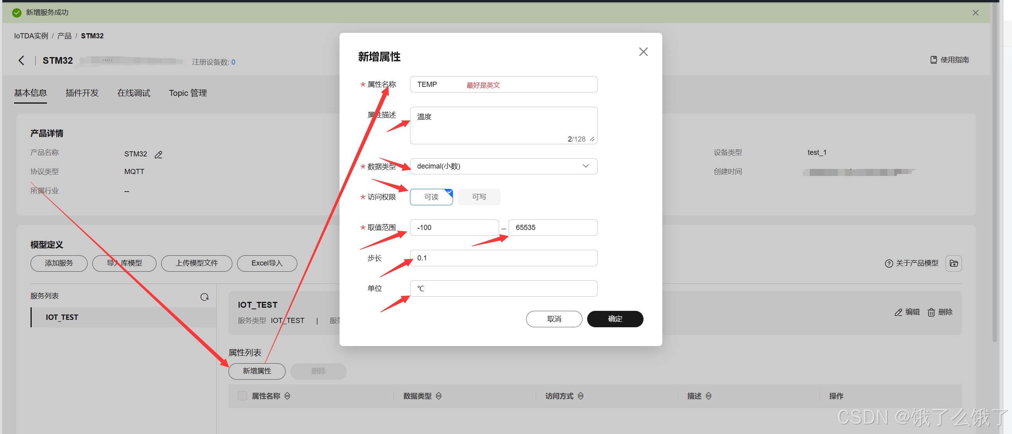Click the question mark icon for 关于产品模型
The height and width of the screenshot is (434, 1012).
(889, 264)
